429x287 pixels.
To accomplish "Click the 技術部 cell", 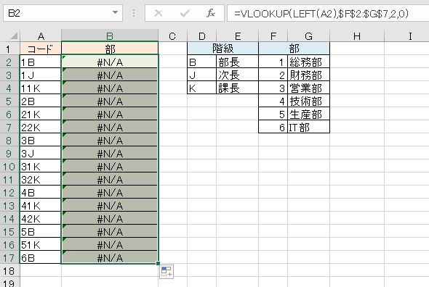I will (308, 101).
